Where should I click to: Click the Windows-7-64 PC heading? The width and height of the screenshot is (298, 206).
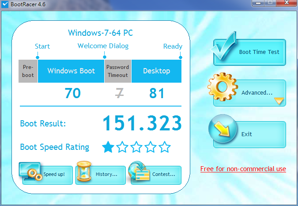[100, 33]
